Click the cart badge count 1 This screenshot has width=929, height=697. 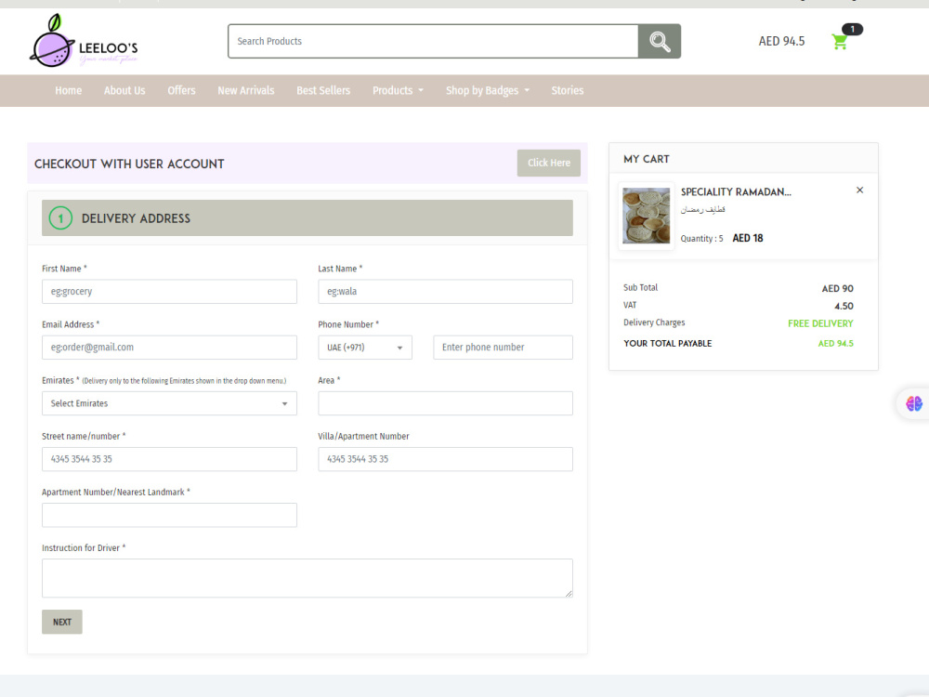click(x=853, y=29)
